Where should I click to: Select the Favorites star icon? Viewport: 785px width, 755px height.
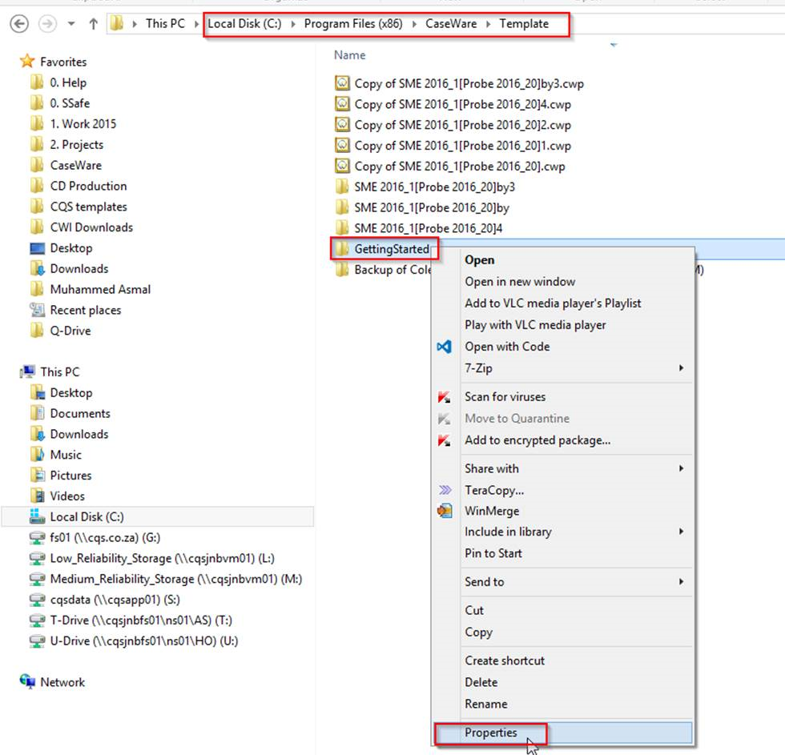(27, 61)
